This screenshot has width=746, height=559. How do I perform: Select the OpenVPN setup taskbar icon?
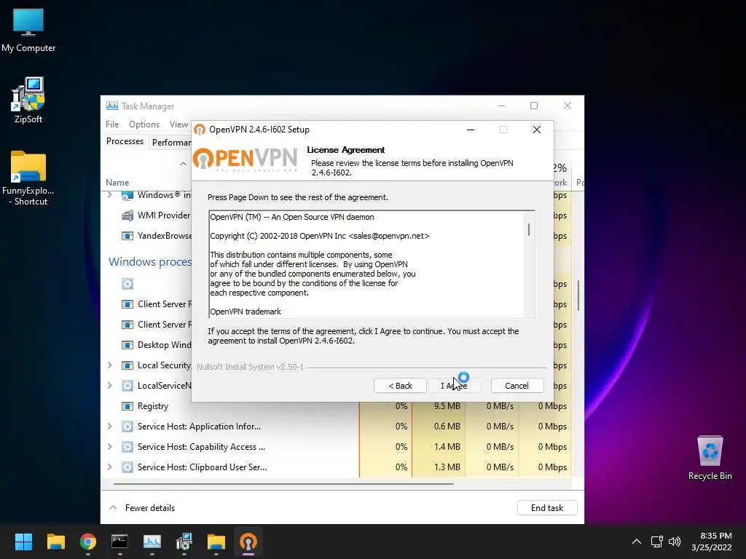[248, 542]
